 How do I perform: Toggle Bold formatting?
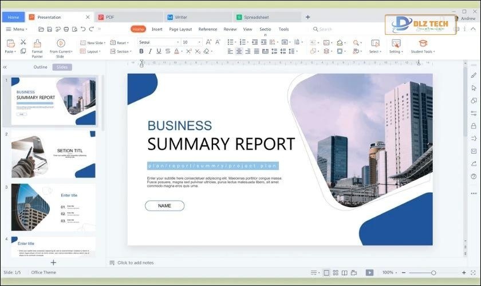pos(141,51)
